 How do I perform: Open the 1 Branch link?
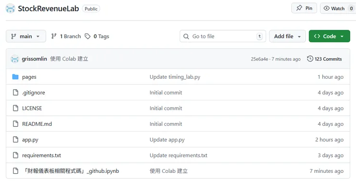tap(66, 36)
